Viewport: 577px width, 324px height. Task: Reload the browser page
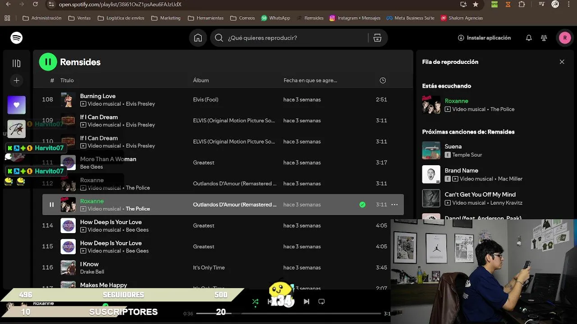36,4
